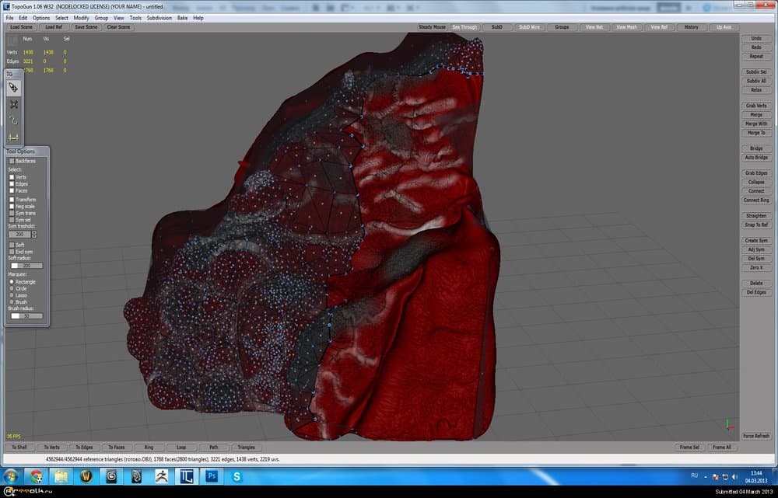Image resolution: width=778 pixels, height=498 pixels.
Task: Tick the Verts selection checkbox
Action: click(x=12, y=177)
